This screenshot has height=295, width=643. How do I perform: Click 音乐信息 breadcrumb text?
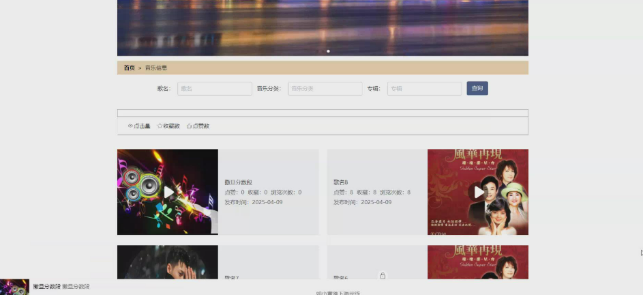pos(156,68)
